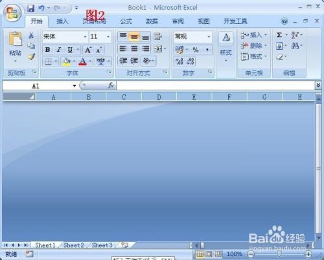Open Number dialog launcher
Image resolution: width=324 pixels, height=260 pixels.
(210, 71)
